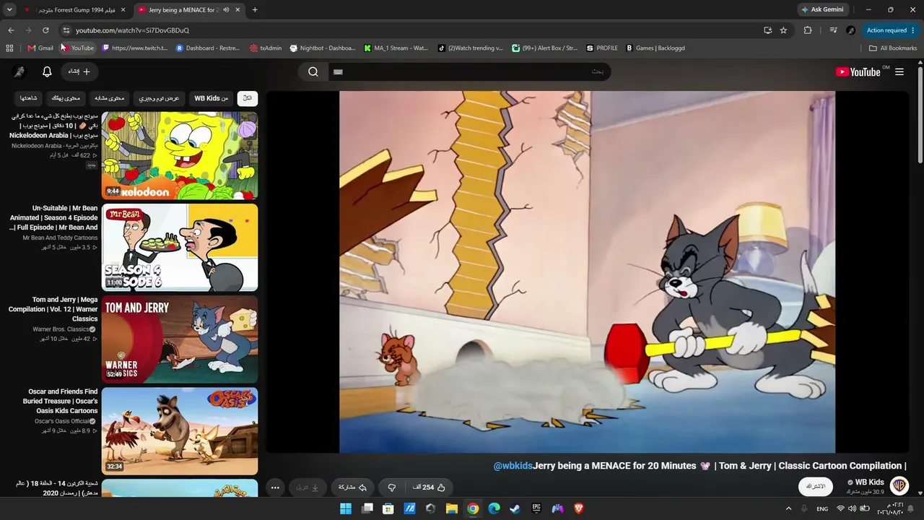Open 'Un-Suitable | Mr Bean Animated' title link
Image resolution: width=924 pixels, height=520 pixels.
[x=53, y=218]
